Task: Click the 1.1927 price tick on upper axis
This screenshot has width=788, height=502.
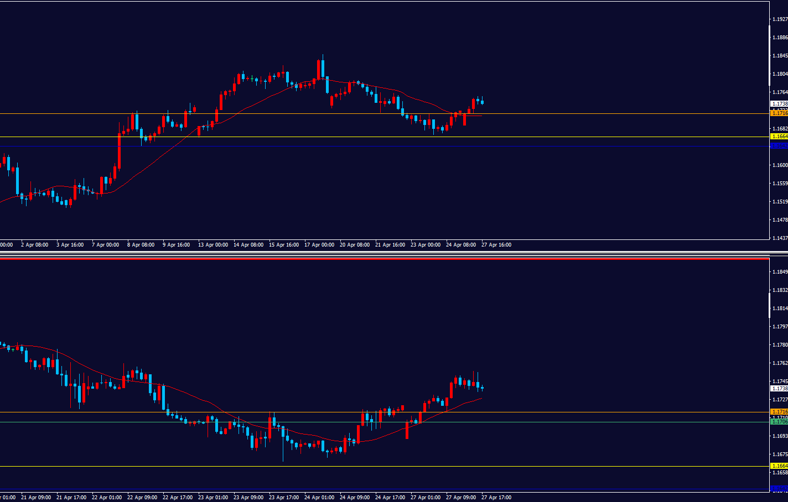Action: click(780, 19)
